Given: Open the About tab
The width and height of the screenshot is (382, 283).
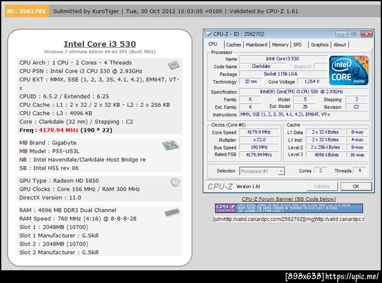Looking at the screenshot, I should pyautogui.click(x=339, y=45).
